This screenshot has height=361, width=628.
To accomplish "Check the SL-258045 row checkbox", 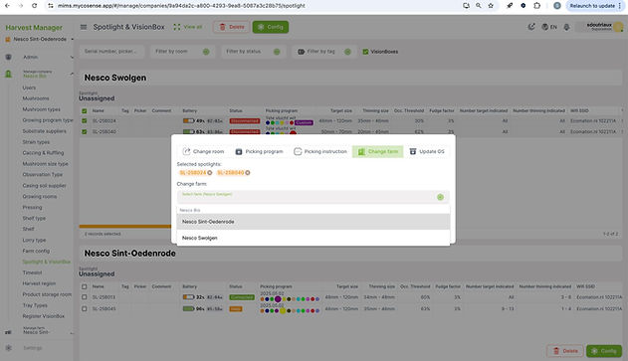I will tap(85, 309).
